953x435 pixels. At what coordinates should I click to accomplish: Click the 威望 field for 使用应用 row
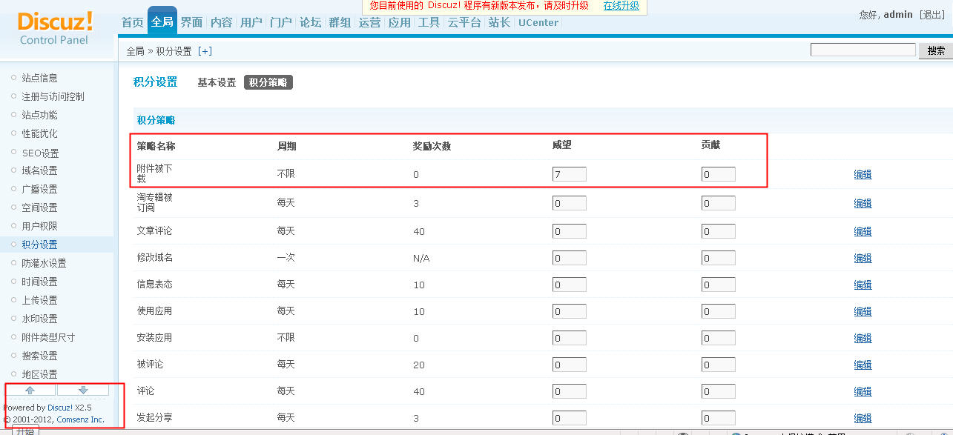570,311
